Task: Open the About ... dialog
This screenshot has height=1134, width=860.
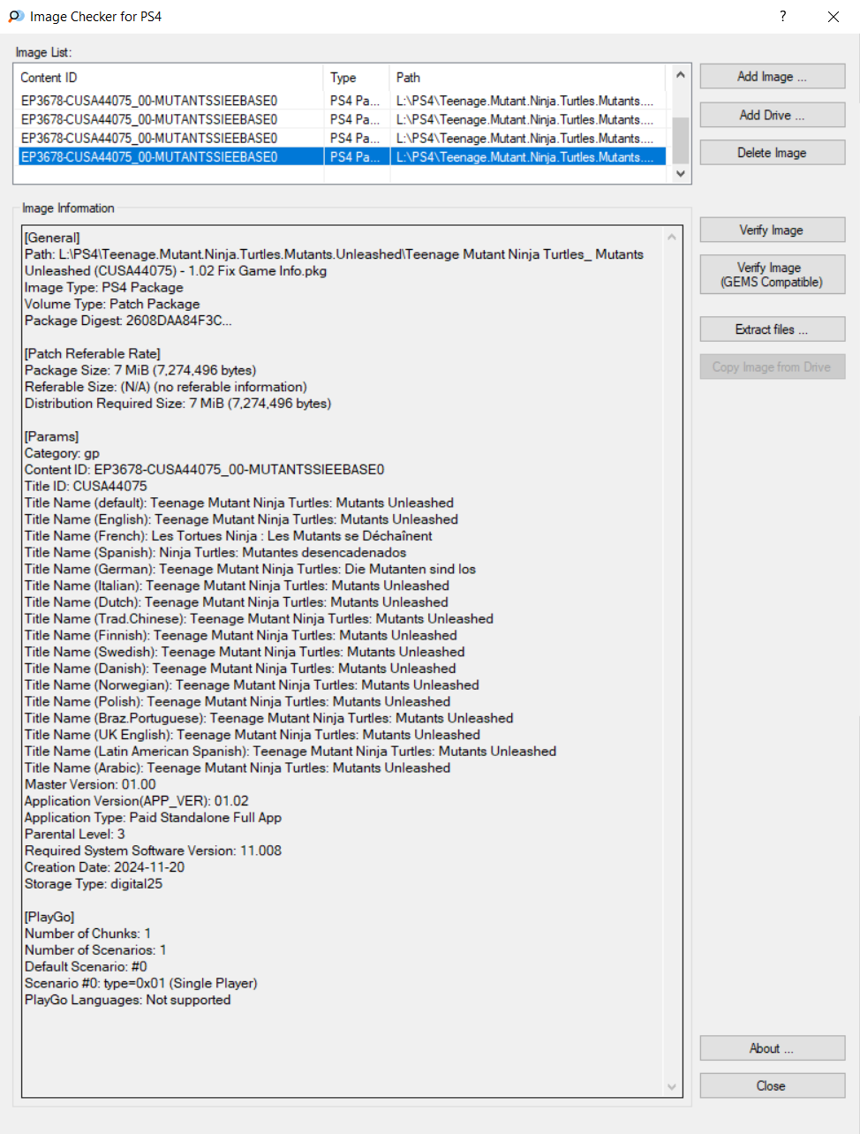Action: pyautogui.click(x=773, y=1048)
